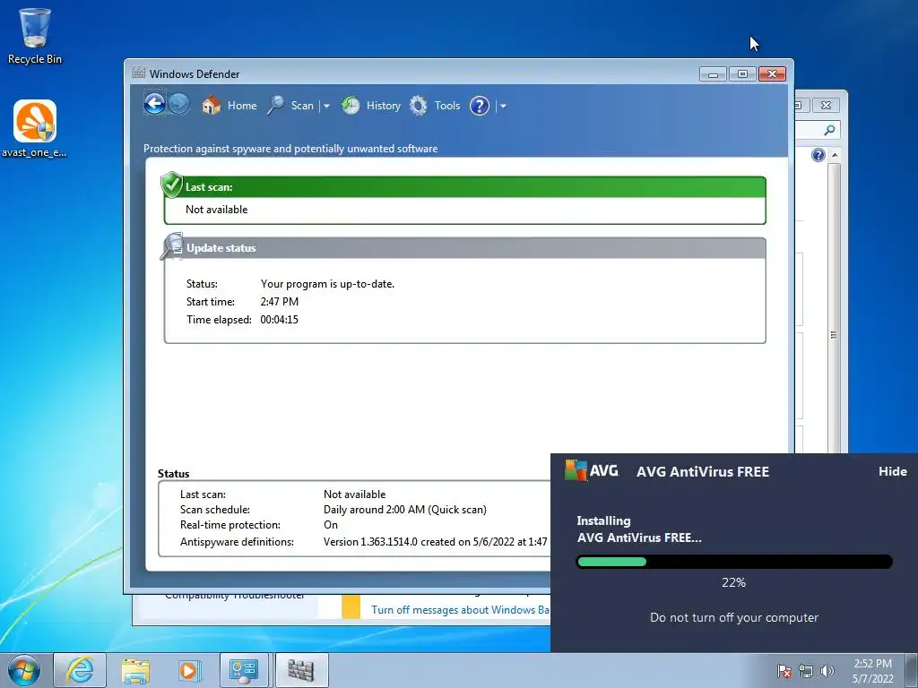Open the Scan options dropdown arrow
Viewport: 918px width, 688px height.
pos(326,106)
